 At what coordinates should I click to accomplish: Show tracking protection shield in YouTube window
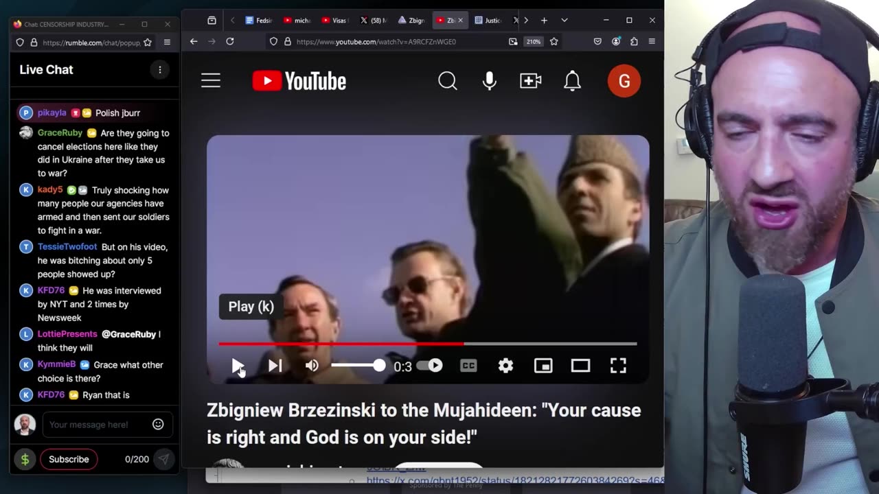click(x=273, y=42)
